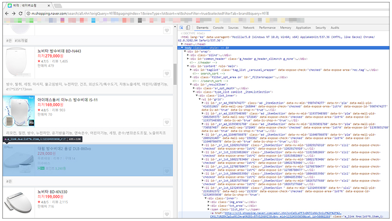The width and height of the screenshot is (392, 221).
Task: Click the scrollbar thumb of the shopping page
Action: [175, 74]
